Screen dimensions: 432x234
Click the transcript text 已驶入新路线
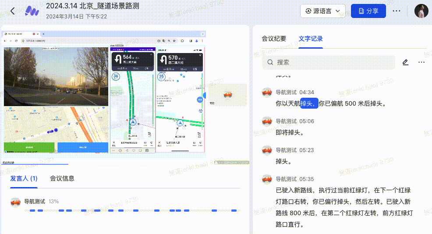click(294, 190)
